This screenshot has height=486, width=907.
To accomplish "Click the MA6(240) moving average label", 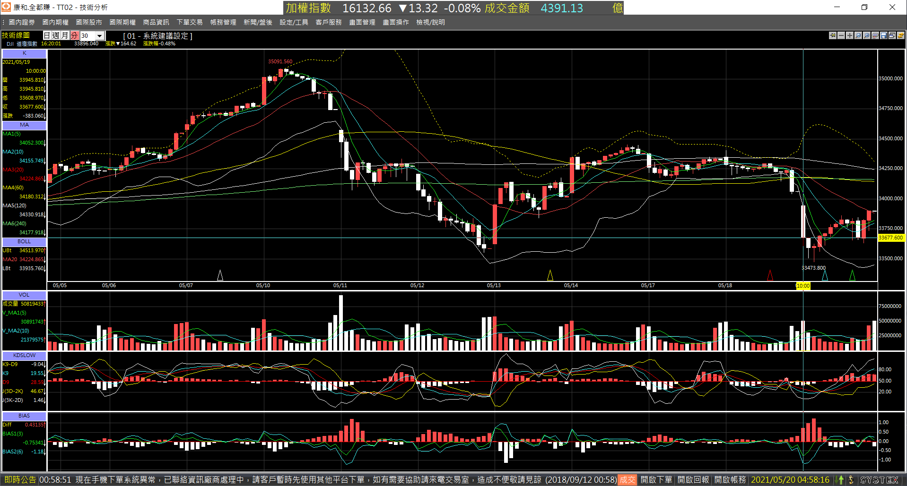I will point(14,223).
